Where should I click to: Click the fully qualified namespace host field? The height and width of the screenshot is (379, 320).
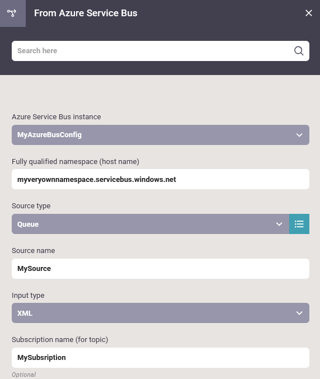click(161, 179)
